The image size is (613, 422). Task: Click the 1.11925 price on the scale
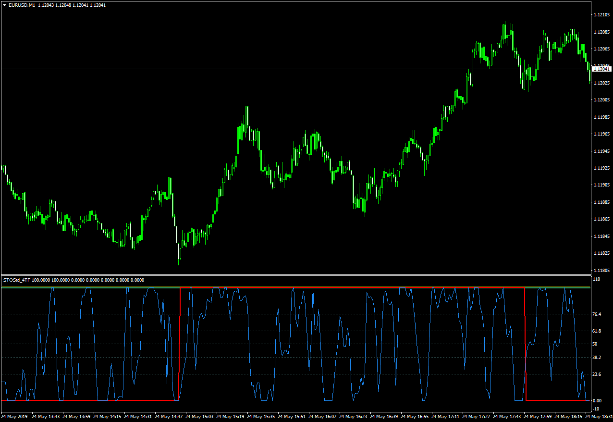[601, 168]
